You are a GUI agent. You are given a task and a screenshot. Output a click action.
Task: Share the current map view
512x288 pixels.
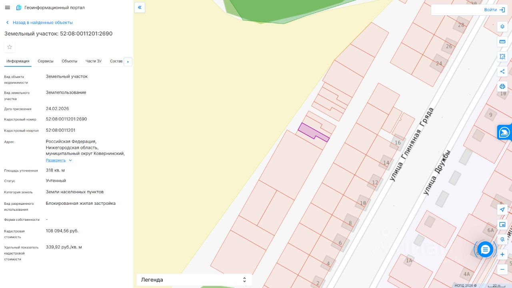click(502, 72)
